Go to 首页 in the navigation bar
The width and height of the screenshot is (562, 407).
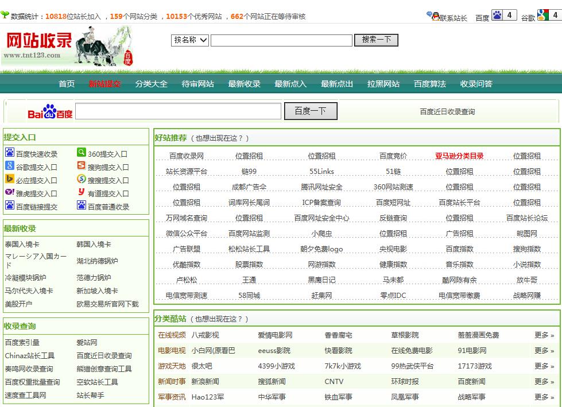(x=67, y=84)
